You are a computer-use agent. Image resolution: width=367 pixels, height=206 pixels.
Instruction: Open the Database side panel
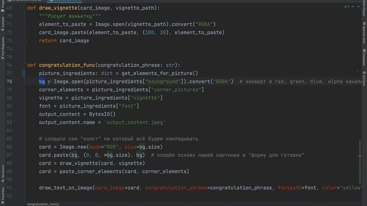pyautogui.click(x=364, y=57)
